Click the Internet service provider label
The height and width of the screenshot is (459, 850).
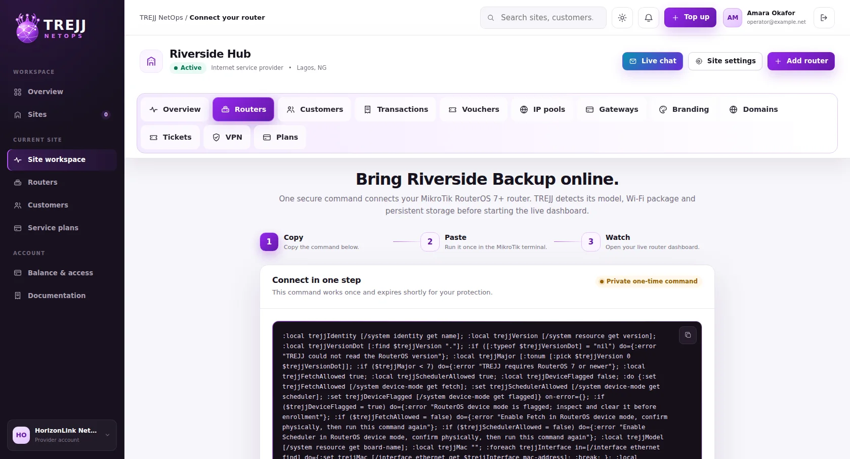[247, 68]
